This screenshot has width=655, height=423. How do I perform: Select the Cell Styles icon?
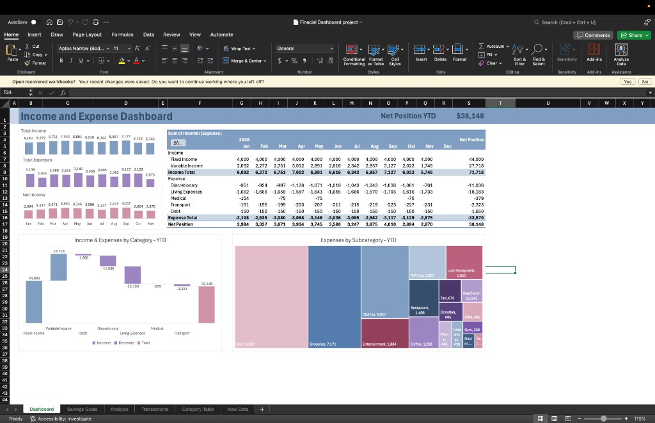393,49
